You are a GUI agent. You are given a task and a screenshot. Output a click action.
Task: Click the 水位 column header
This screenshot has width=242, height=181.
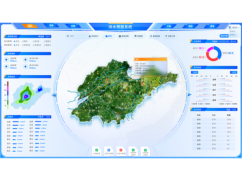(214, 115)
